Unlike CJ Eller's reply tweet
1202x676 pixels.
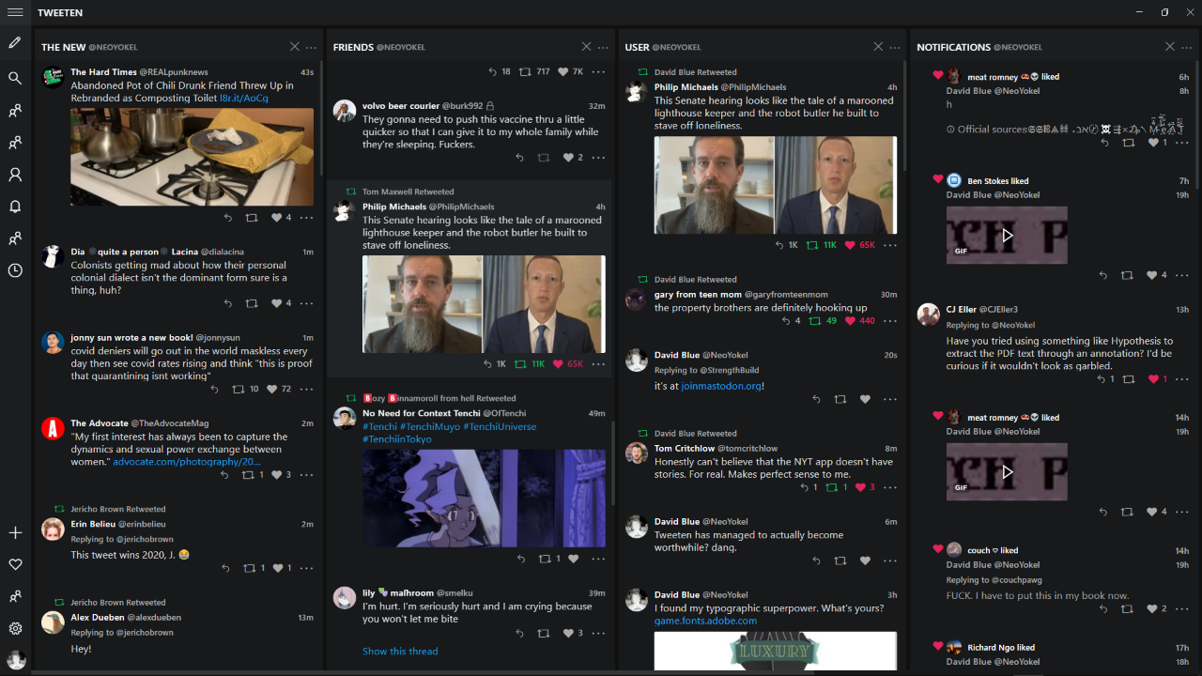[1154, 379]
